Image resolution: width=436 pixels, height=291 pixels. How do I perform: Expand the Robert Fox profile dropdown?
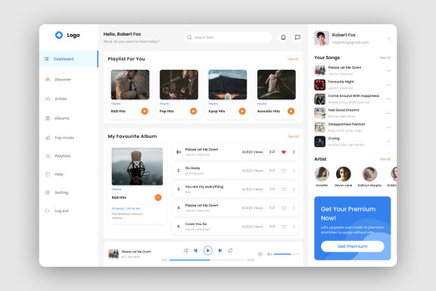(x=388, y=39)
